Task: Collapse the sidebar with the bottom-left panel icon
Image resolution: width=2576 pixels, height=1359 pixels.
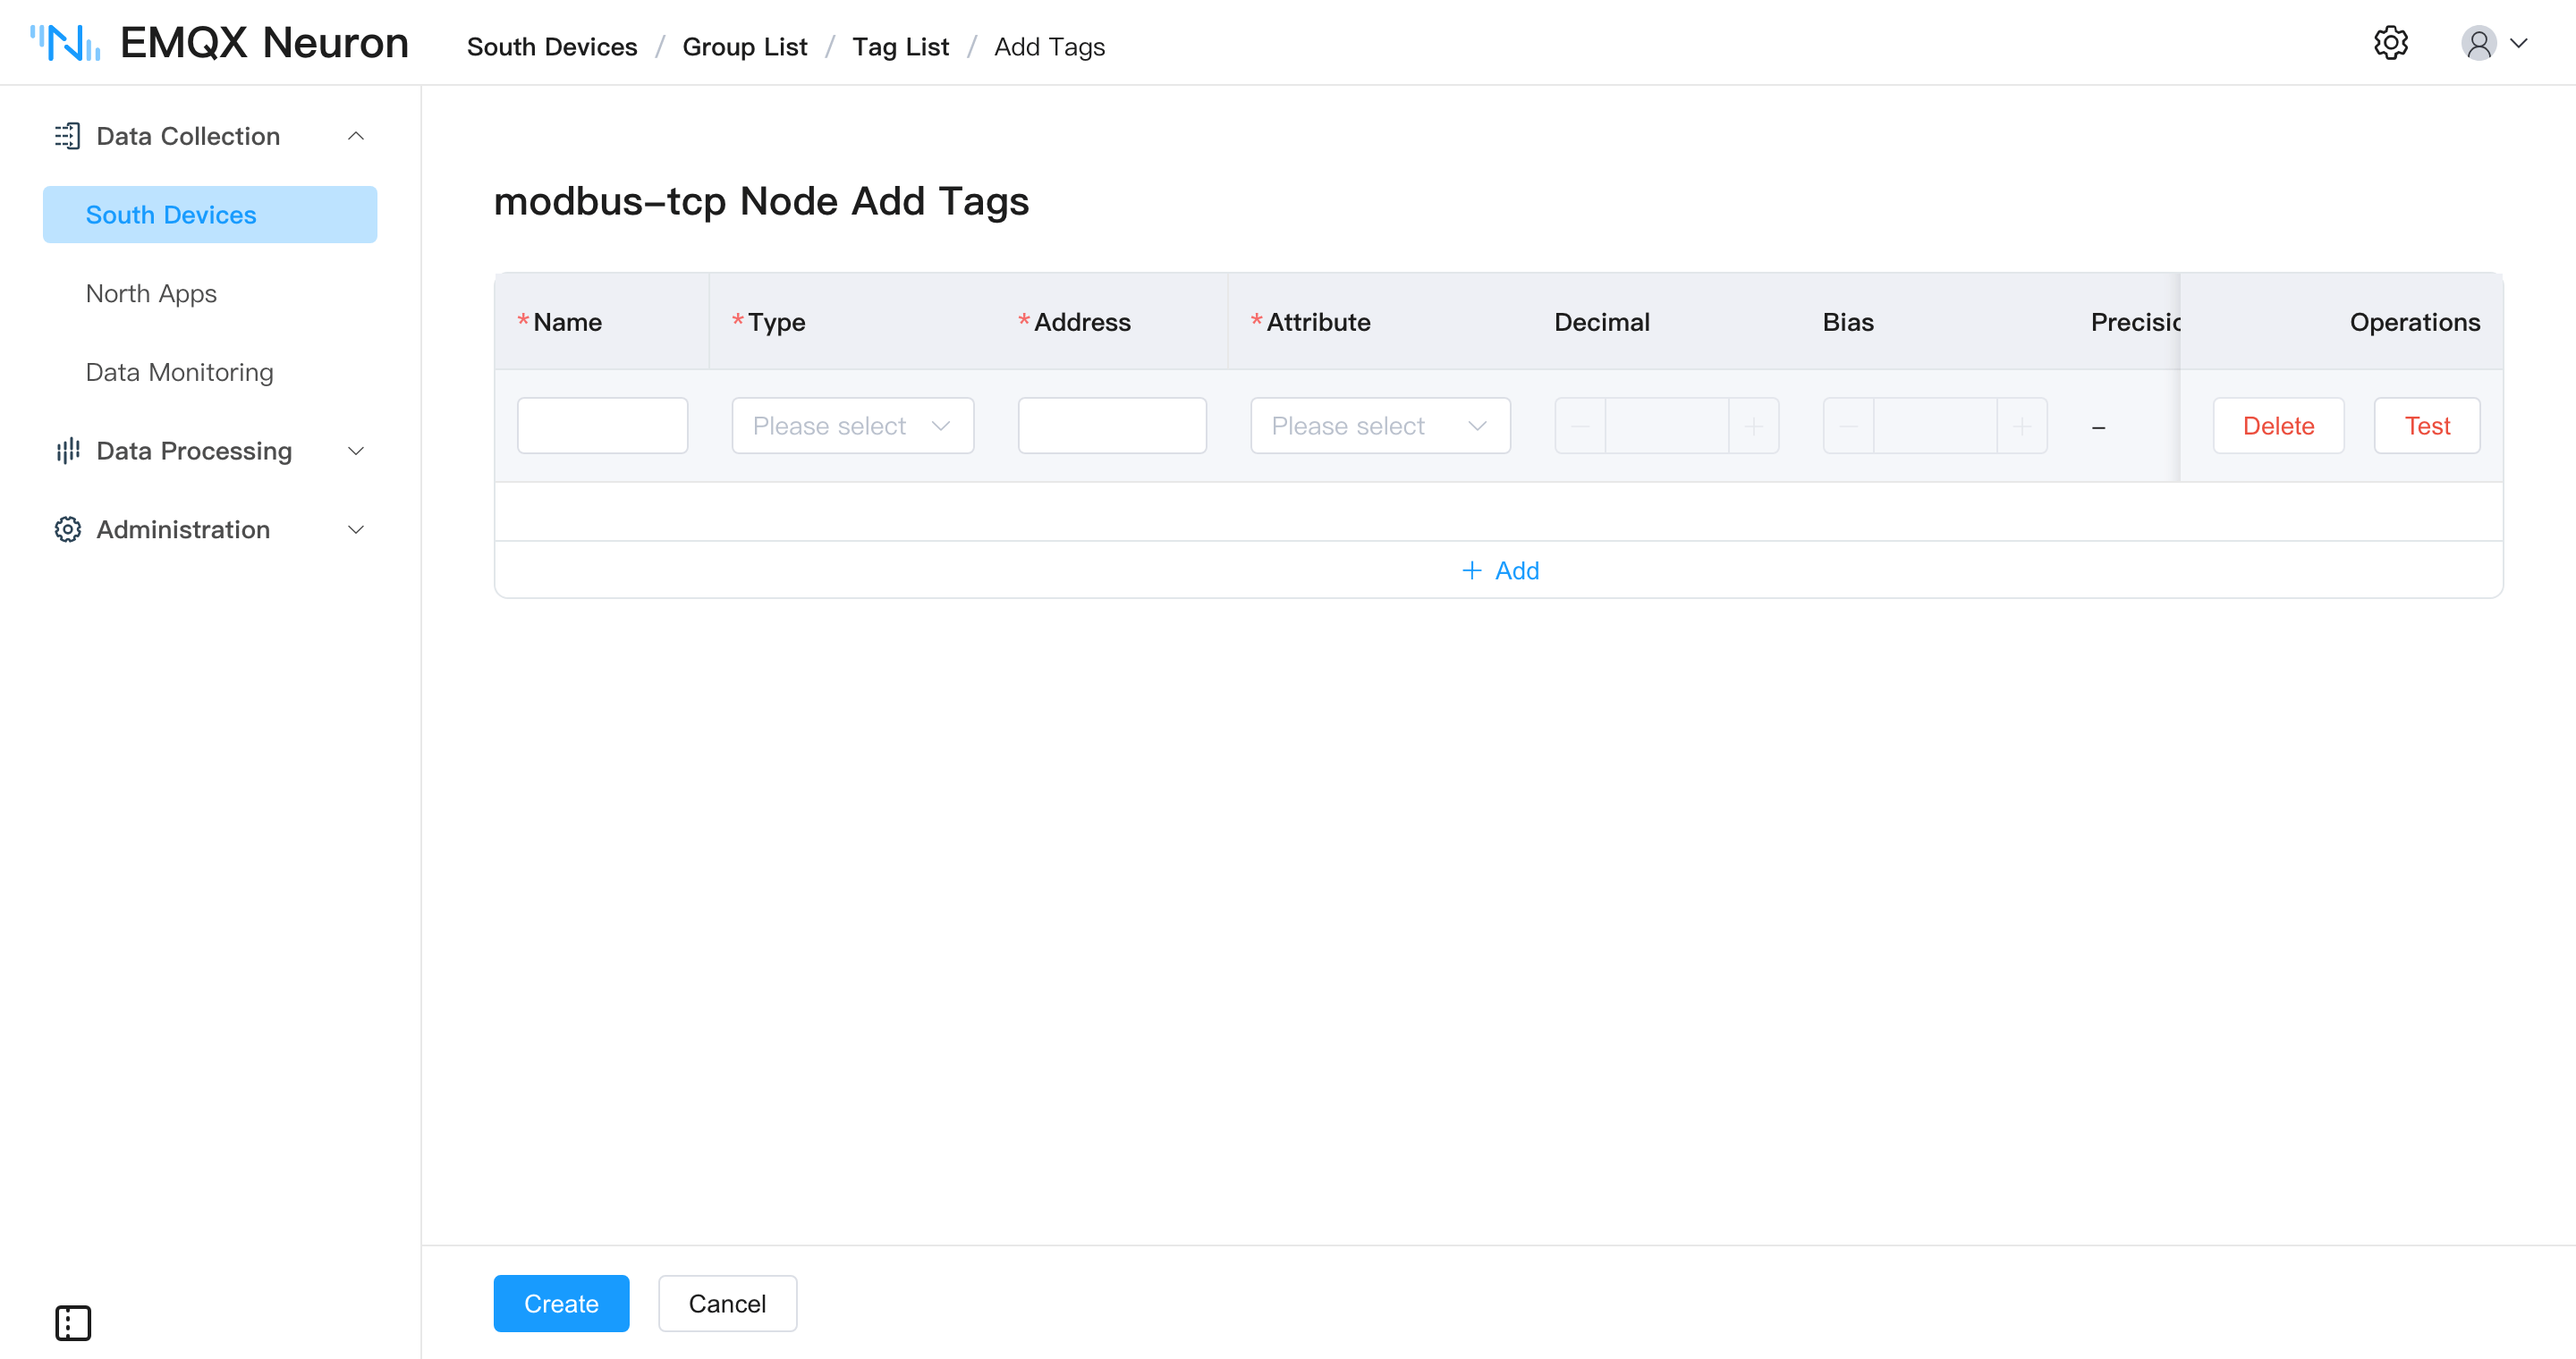Action: click(73, 1323)
